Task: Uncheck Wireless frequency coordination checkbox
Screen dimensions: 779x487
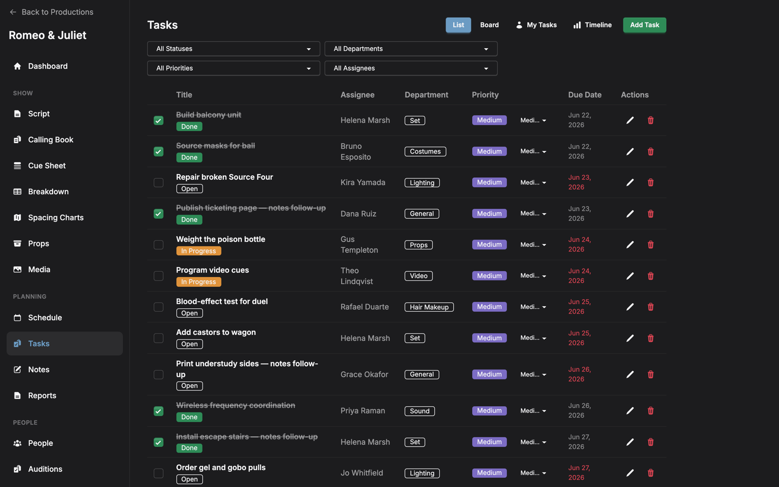Action: click(x=159, y=411)
